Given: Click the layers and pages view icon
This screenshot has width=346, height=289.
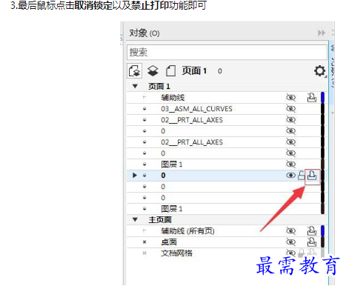Looking at the screenshot, I should pyautogui.click(x=135, y=71).
